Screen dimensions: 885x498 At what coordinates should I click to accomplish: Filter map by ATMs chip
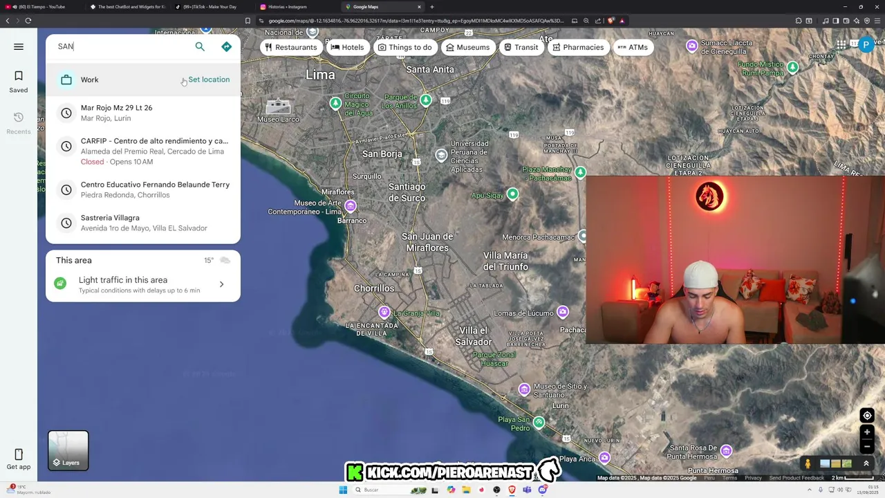(633, 47)
